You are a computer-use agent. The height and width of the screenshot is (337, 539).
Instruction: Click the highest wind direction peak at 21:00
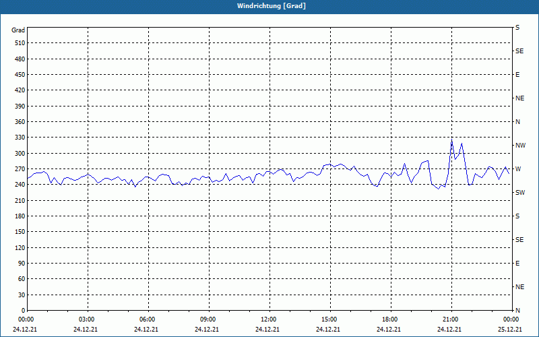pyautogui.click(x=451, y=140)
